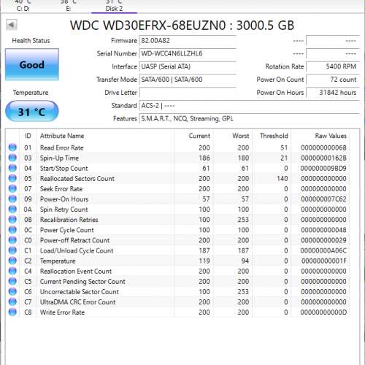Switch to the Disk 2 drive tab

tap(114, 6)
